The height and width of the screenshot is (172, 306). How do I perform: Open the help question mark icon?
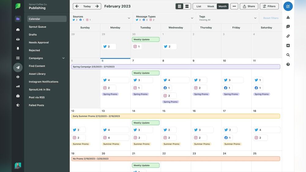[288, 64]
